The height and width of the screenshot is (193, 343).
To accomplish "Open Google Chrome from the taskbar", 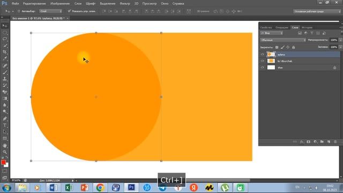I will (x=100, y=188).
